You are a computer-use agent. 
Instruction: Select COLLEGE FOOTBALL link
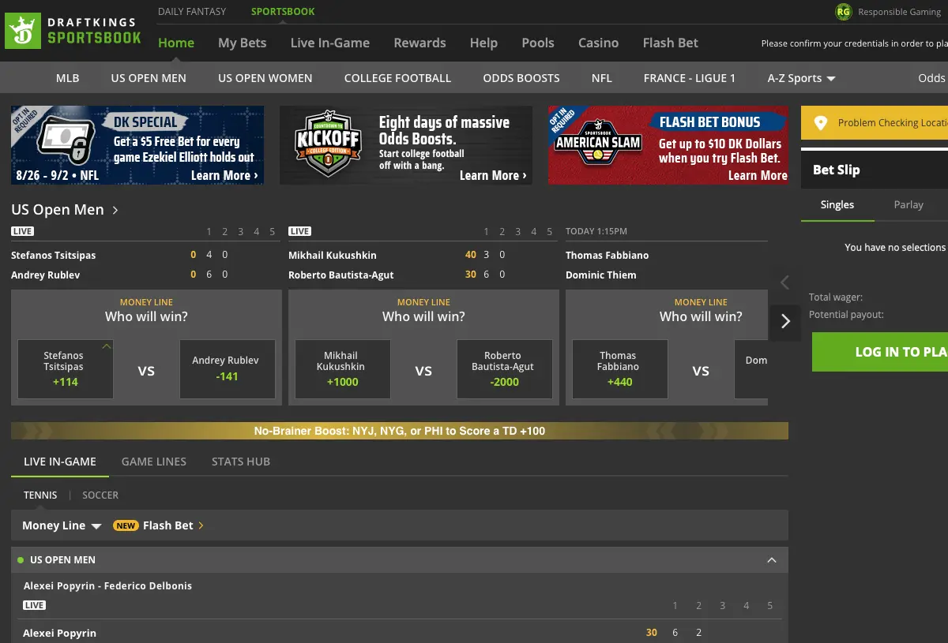[397, 78]
